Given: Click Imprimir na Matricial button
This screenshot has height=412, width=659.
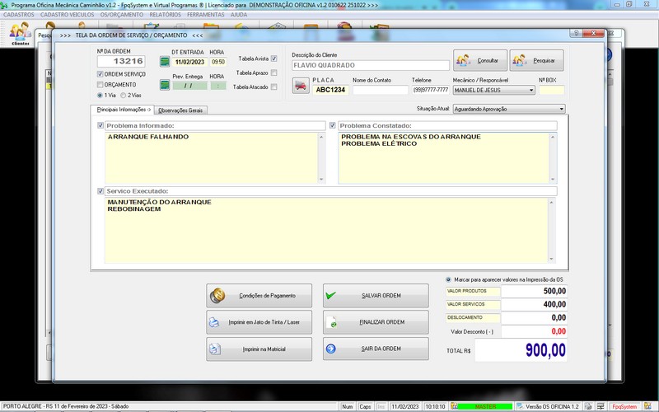Looking at the screenshot, I should 259,349.
